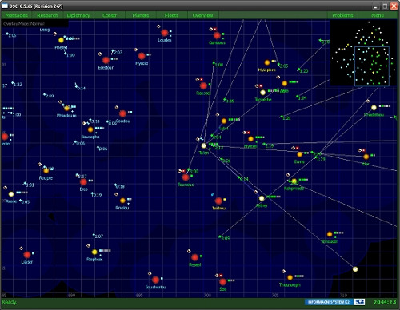400x310 pixels.
Task: Select the red Loudes star
Action: tap(165, 33)
